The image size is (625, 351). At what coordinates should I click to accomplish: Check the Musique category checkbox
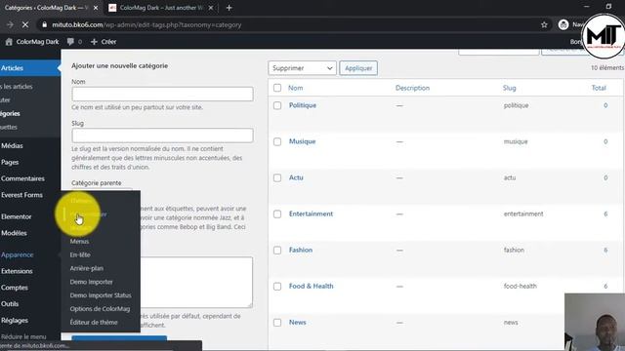click(277, 141)
